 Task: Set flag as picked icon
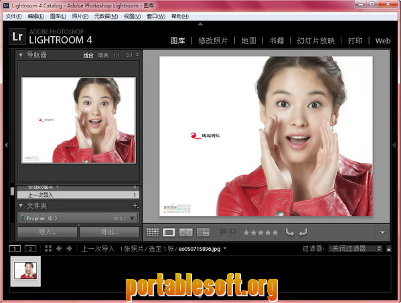pos(223,232)
